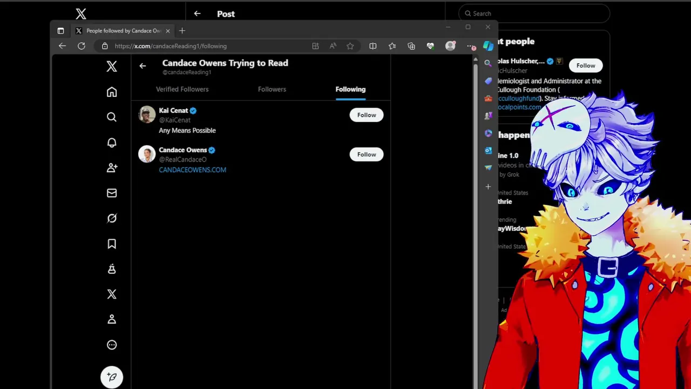Open Browser essentials heart icon
The image size is (691, 389).
pos(430,46)
